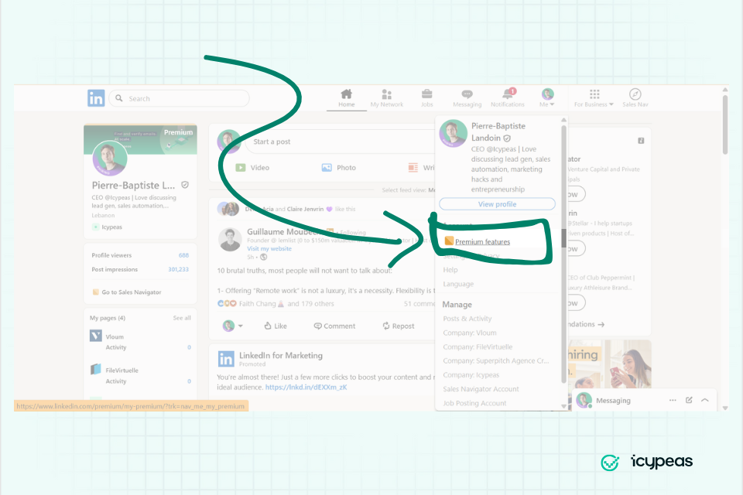Open the reaction identity dropdown arrow
This screenshot has width=743, height=495.
coord(240,326)
